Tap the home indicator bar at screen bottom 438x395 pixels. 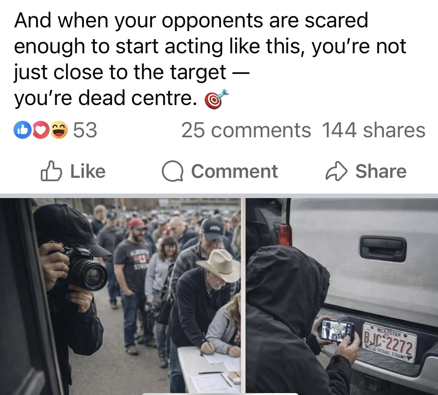pyautogui.click(x=220, y=394)
